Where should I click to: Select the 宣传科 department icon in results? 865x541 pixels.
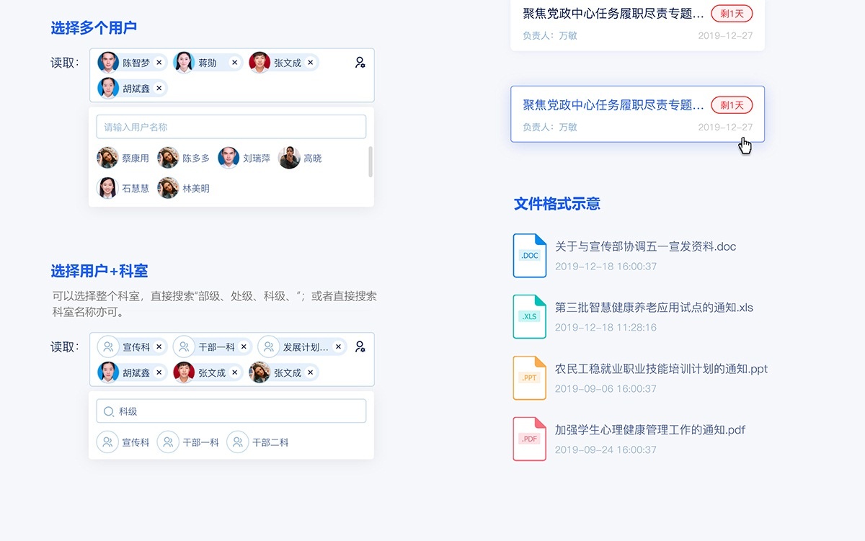click(108, 442)
